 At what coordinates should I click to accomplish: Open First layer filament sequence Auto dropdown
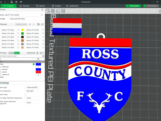32,98
